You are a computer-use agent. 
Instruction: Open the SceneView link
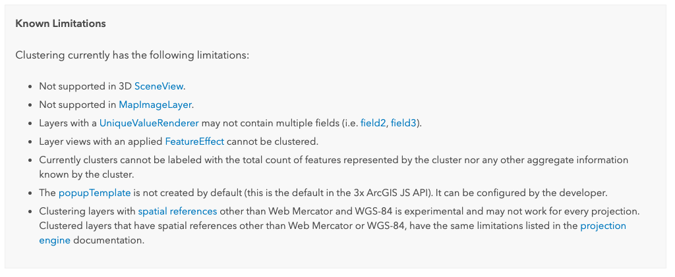click(159, 86)
